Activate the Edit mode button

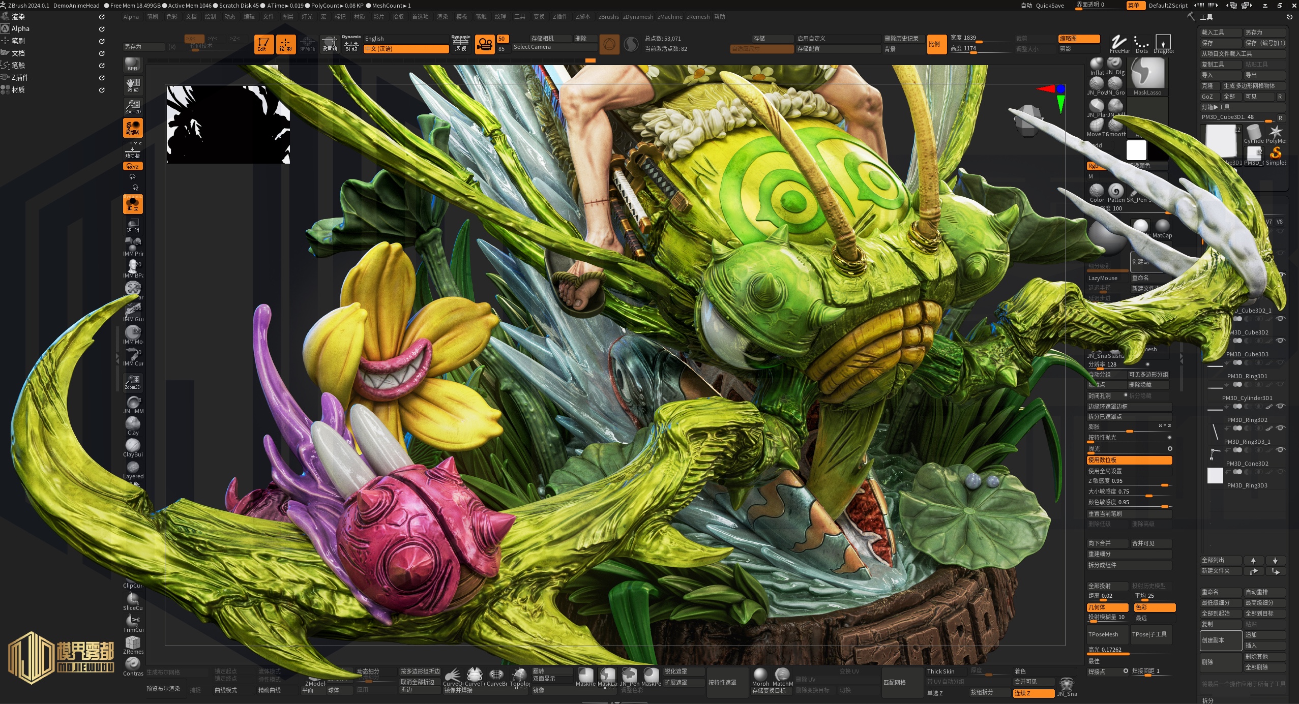coord(263,44)
